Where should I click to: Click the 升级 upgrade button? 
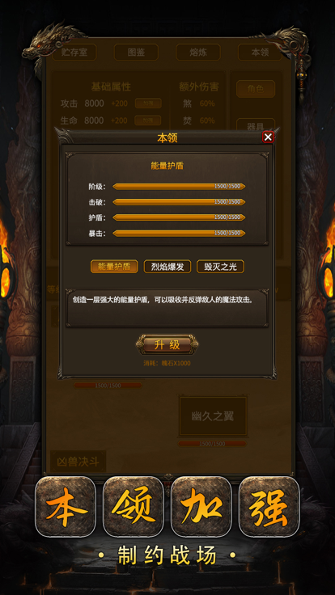[x=167, y=344]
